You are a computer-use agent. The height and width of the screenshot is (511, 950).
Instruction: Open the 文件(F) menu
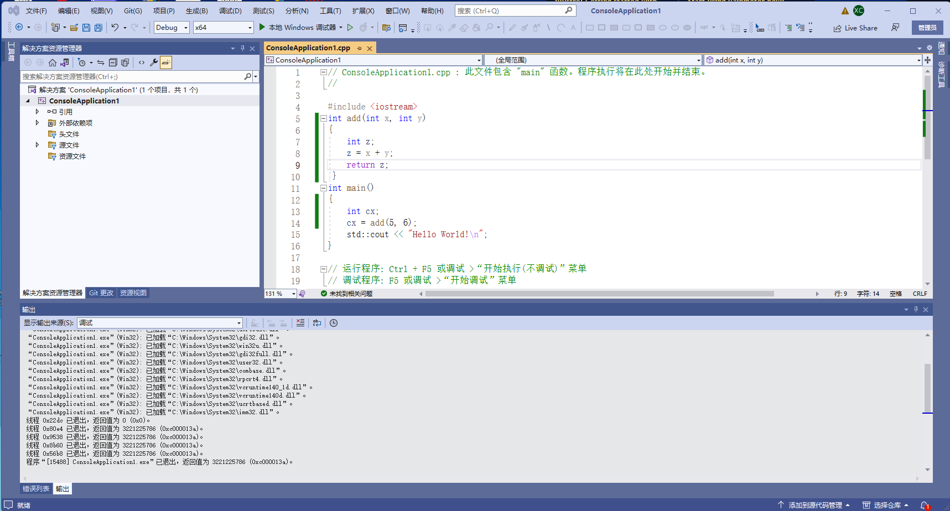37,11
